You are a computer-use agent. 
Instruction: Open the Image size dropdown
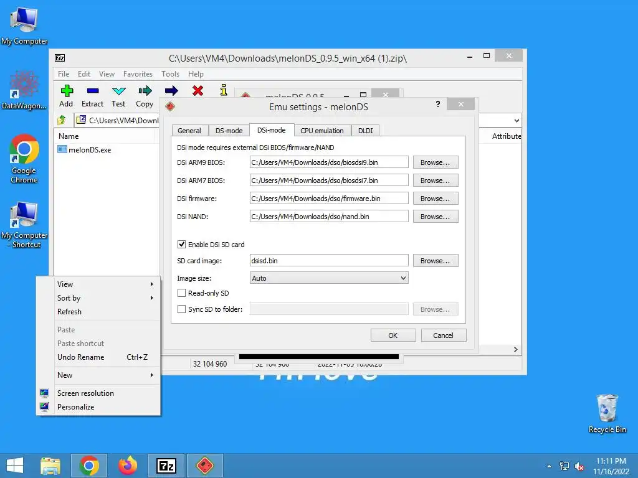pyautogui.click(x=329, y=278)
